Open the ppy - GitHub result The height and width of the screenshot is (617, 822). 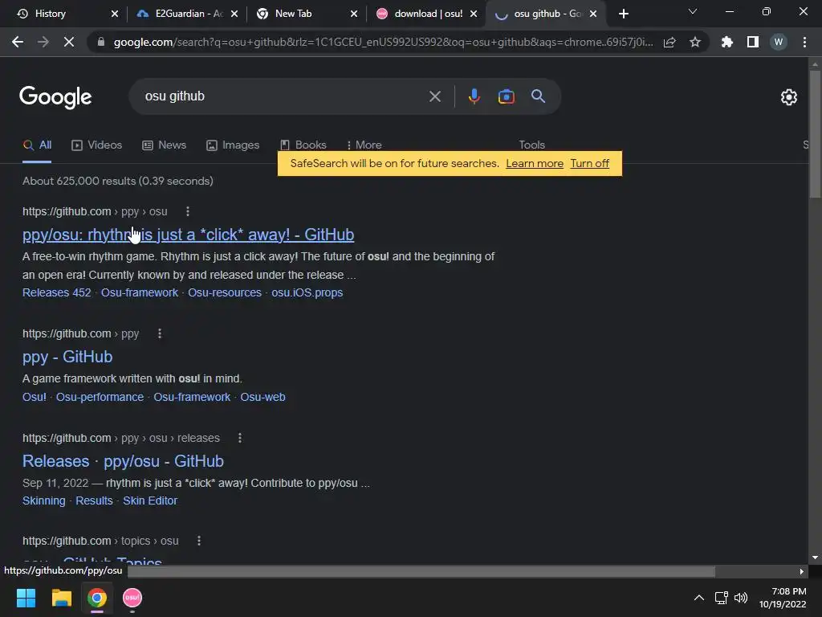click(67, 357)
